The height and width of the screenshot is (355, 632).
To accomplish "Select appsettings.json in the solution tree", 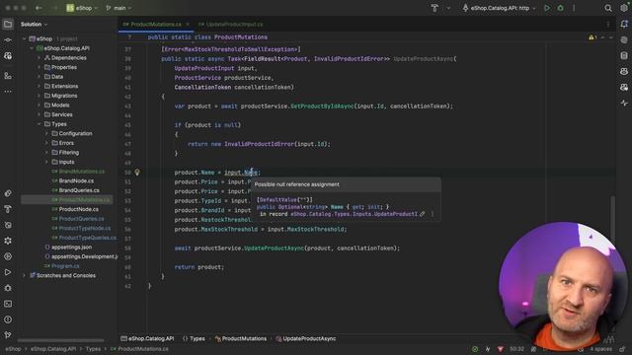I will point(71,248).
